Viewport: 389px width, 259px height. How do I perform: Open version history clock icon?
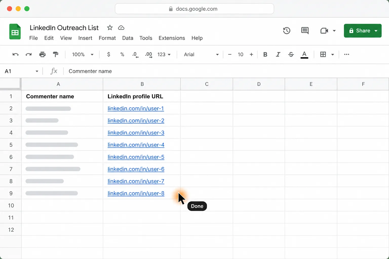[286, 31]
